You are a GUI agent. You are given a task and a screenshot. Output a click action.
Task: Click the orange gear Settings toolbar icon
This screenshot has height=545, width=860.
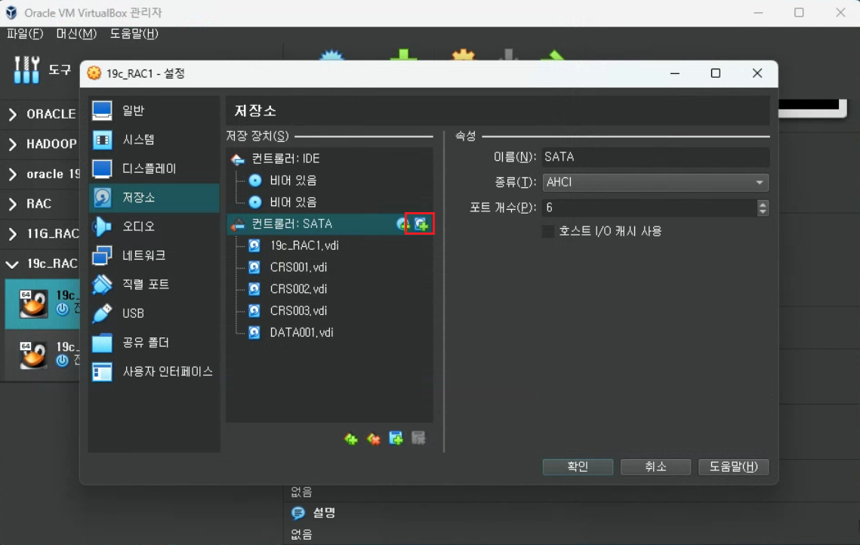tap(464, 55)
